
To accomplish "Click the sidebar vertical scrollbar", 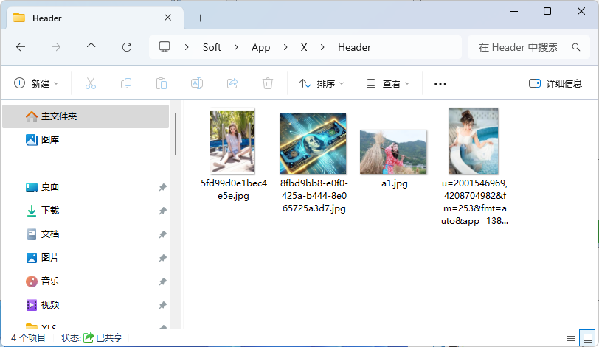I will click(x=176, y=134).
